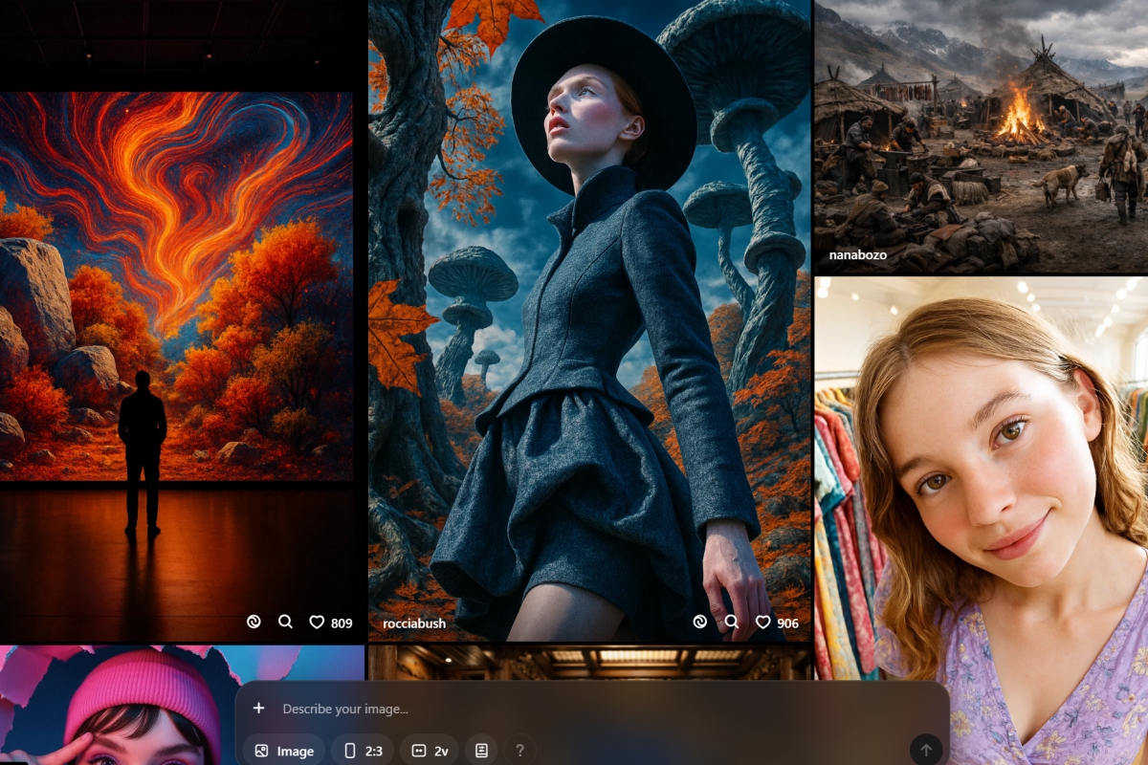Like rocciabush's image with 906 hearts
The height and width of the screenshot is (765, 1148).
(x=763, y=623)
